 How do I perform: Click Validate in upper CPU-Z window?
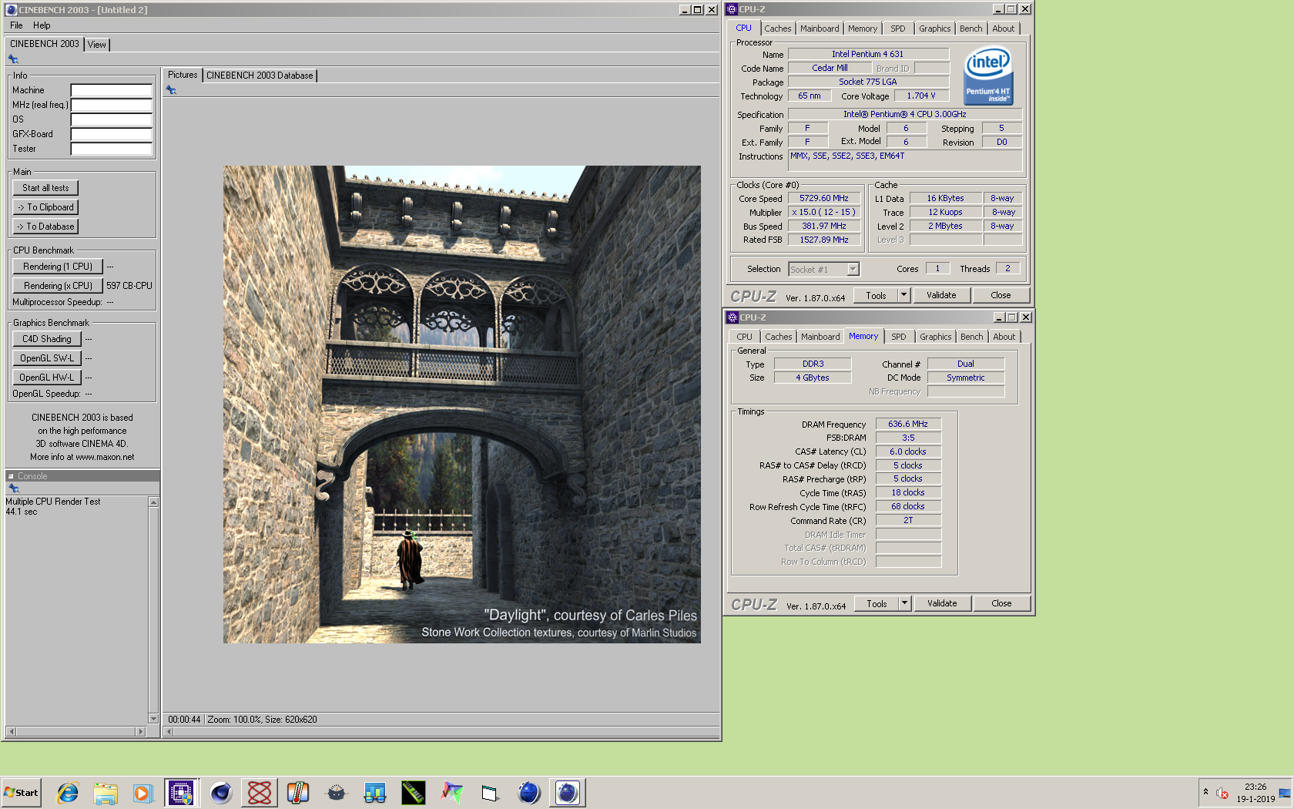pos(941,295)
